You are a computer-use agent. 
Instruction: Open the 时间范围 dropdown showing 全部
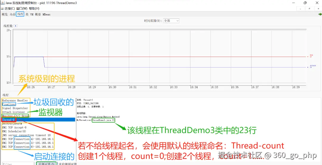coord(171,21)
